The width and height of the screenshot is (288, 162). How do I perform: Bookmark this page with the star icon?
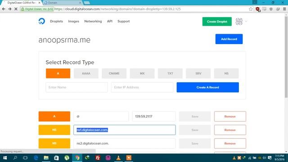pyautogui.click(x=251, y=9)
